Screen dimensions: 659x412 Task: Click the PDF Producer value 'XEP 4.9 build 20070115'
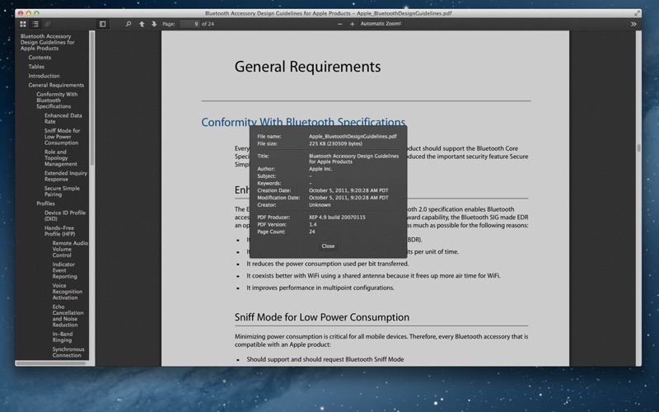coord(337,218)
